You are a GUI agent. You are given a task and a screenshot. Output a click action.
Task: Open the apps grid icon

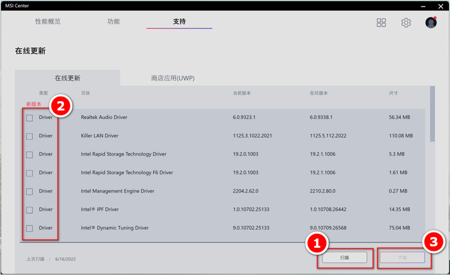coord(381,22)
